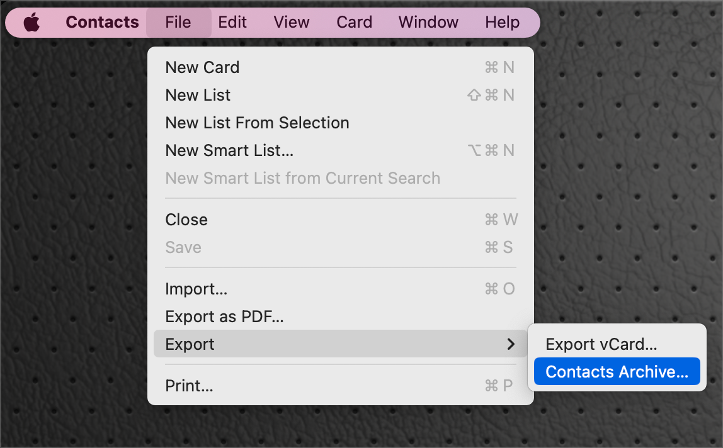The image size is (723, 448).
Task: Choose New List From Selection
Action: pos(257,123)
